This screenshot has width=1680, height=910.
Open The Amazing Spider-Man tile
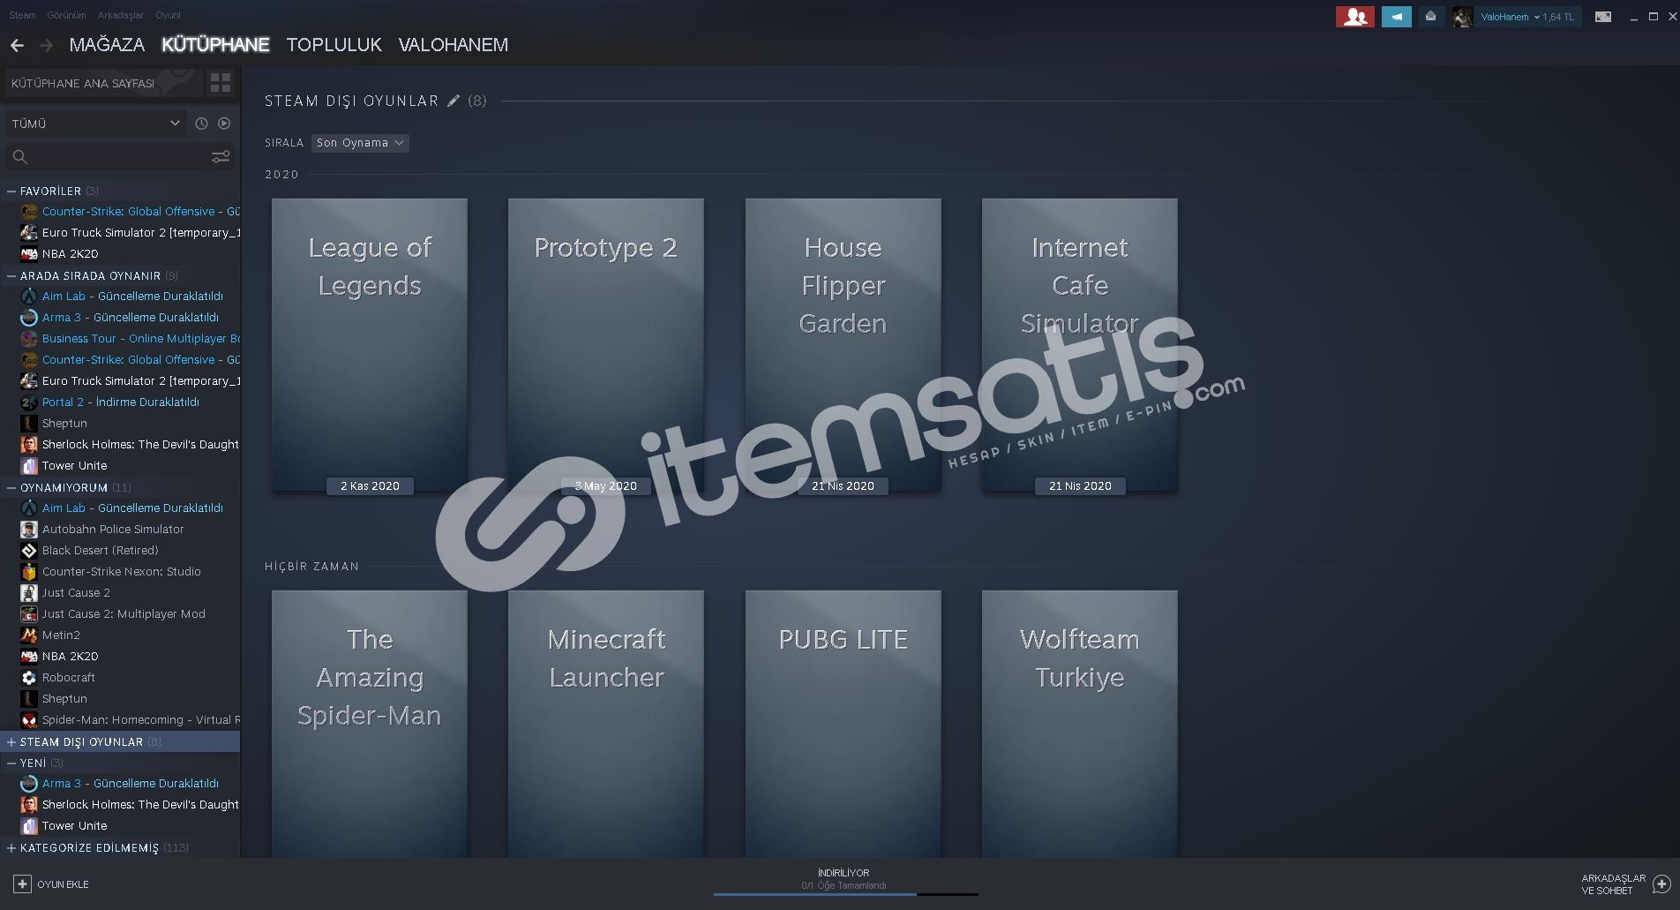pyautogui.click(x=370, y=724)
